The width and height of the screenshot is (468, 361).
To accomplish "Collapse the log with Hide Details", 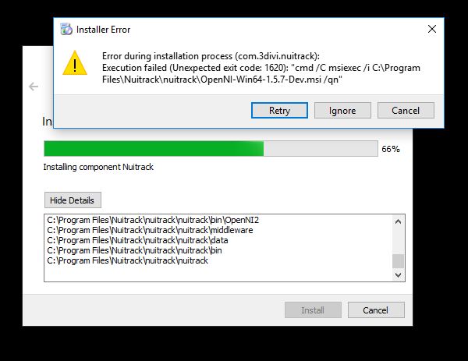I will (x=73, y=200).
